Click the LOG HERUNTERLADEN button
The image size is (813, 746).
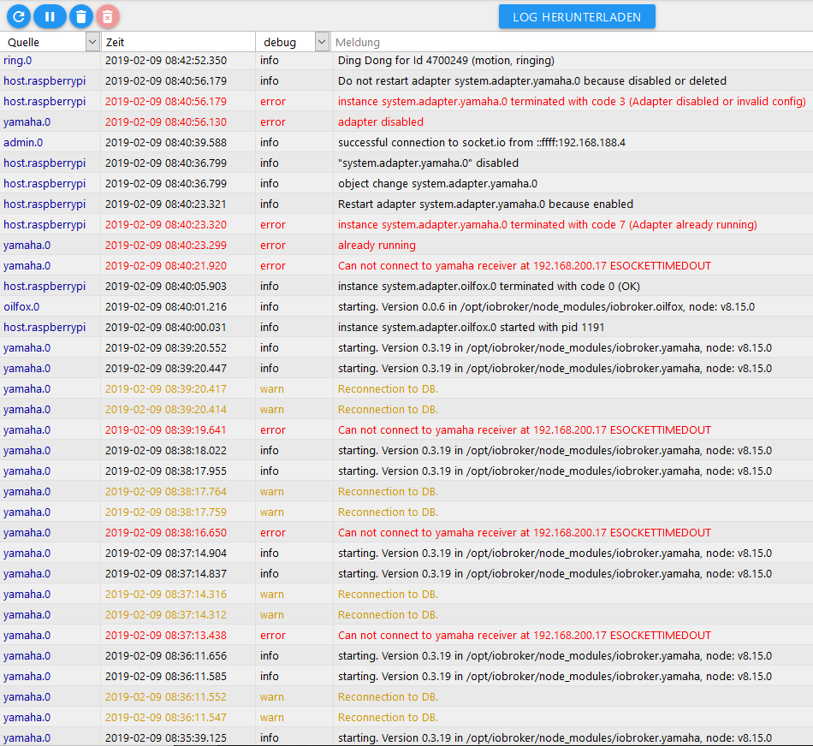click(x=577, y=16)
